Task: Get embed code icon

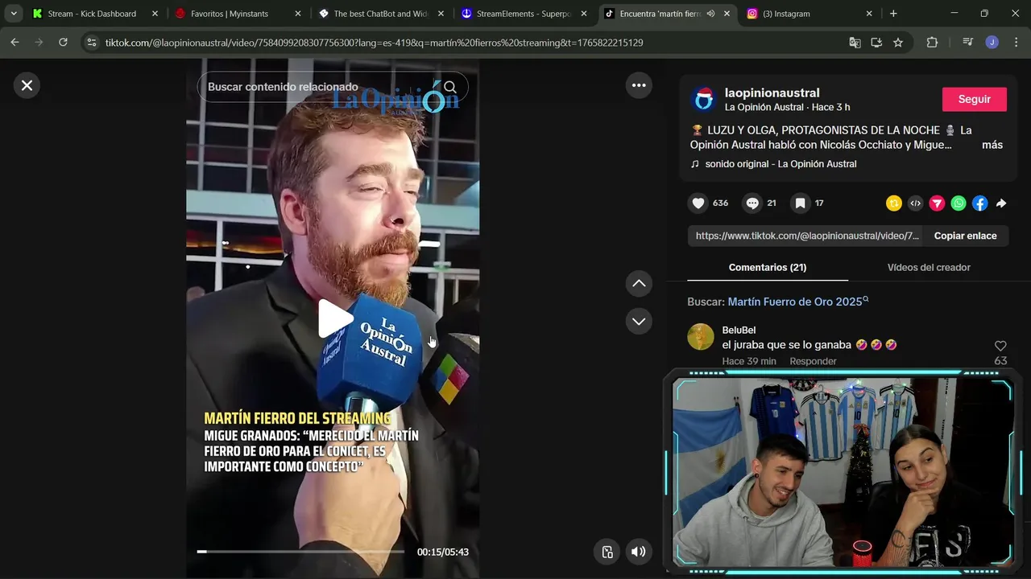Action: click(915, 203)
